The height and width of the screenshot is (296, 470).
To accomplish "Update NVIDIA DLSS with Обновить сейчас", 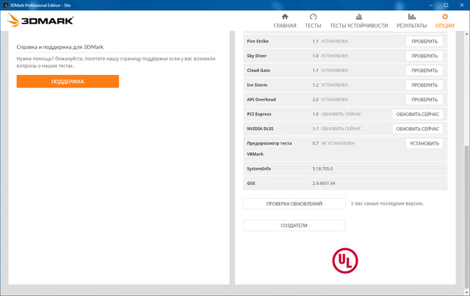I will (418, 129).
